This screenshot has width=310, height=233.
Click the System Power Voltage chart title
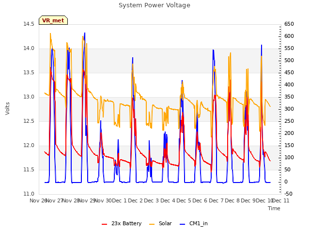(x=155, y=5)
